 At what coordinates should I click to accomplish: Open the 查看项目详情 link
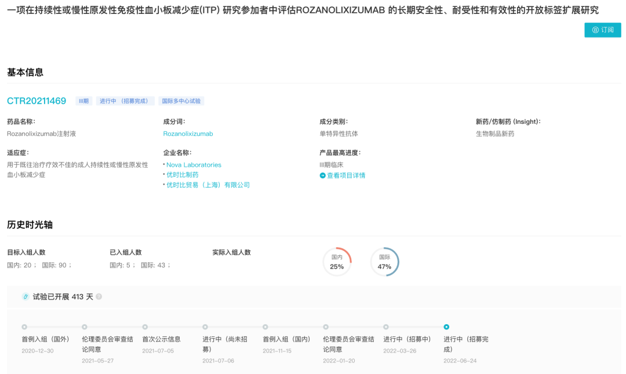345,175
